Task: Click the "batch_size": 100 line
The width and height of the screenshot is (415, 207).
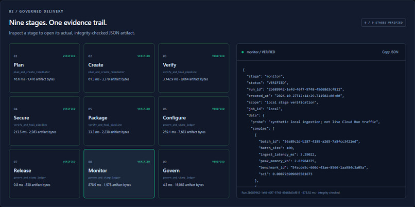Action: [276, 148]
